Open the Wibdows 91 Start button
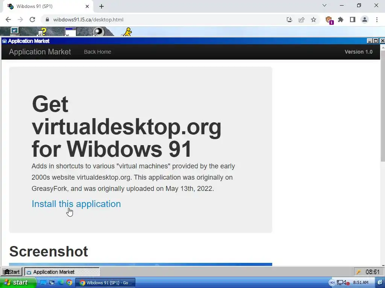Image resolution: width=385 pixels, height=288 pixels. pos(11,272)
